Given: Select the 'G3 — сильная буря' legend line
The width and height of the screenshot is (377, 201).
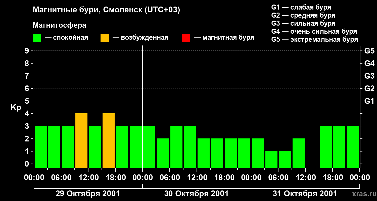Looking at the screenshot, I should click(303, 23).
